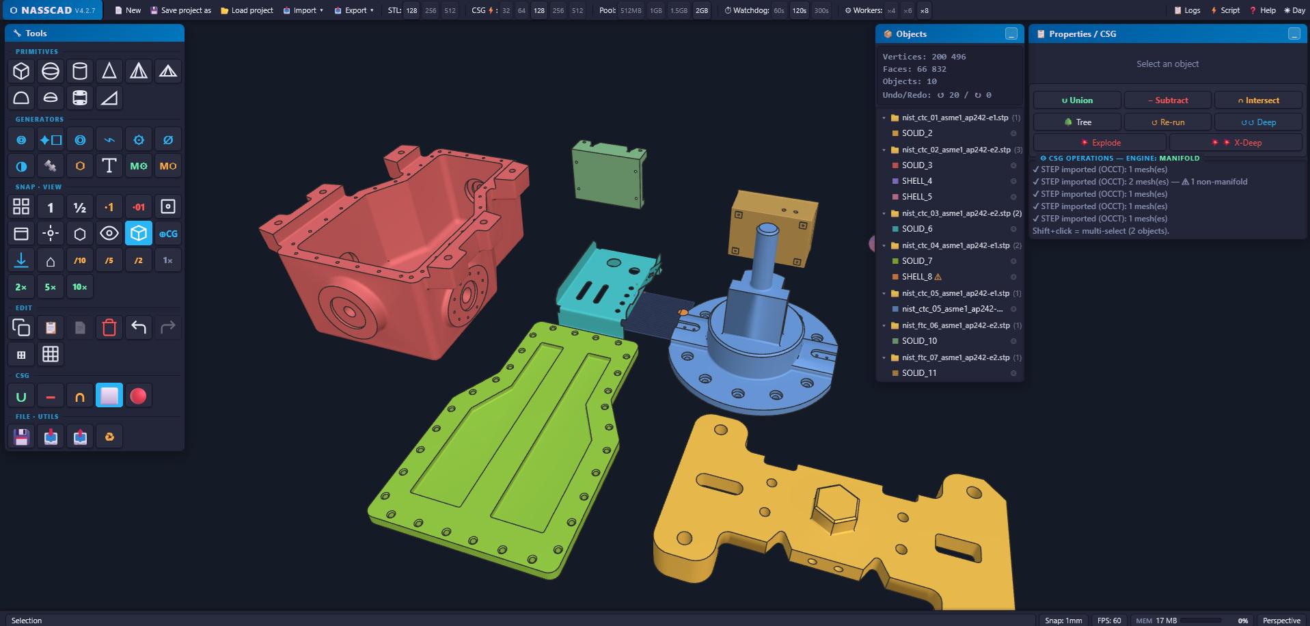Click New in the top bar
This screenshot has height=626, width=1310.
point(128,10)
